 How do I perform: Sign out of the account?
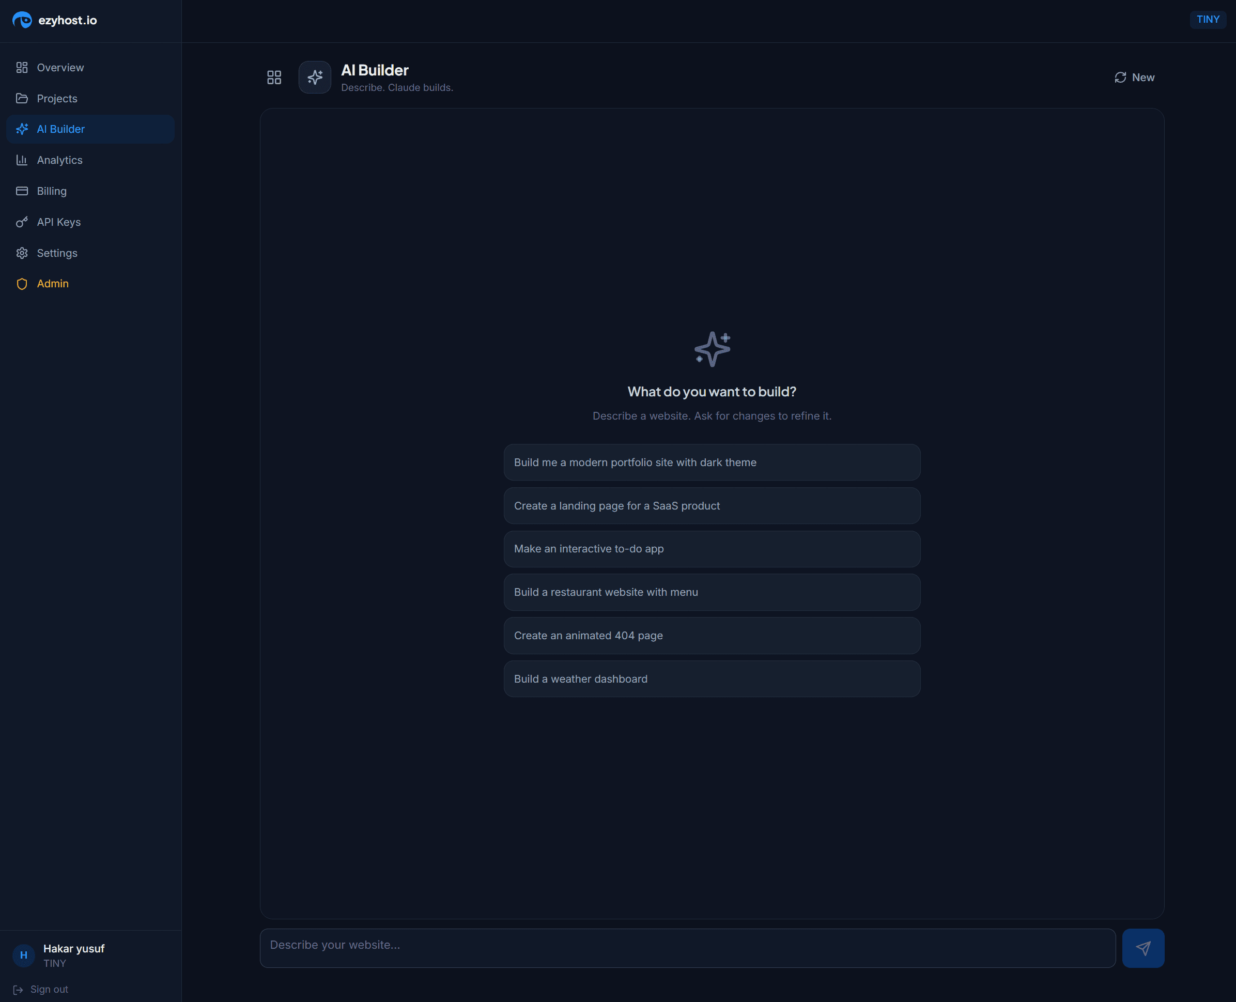pos(49,989)
